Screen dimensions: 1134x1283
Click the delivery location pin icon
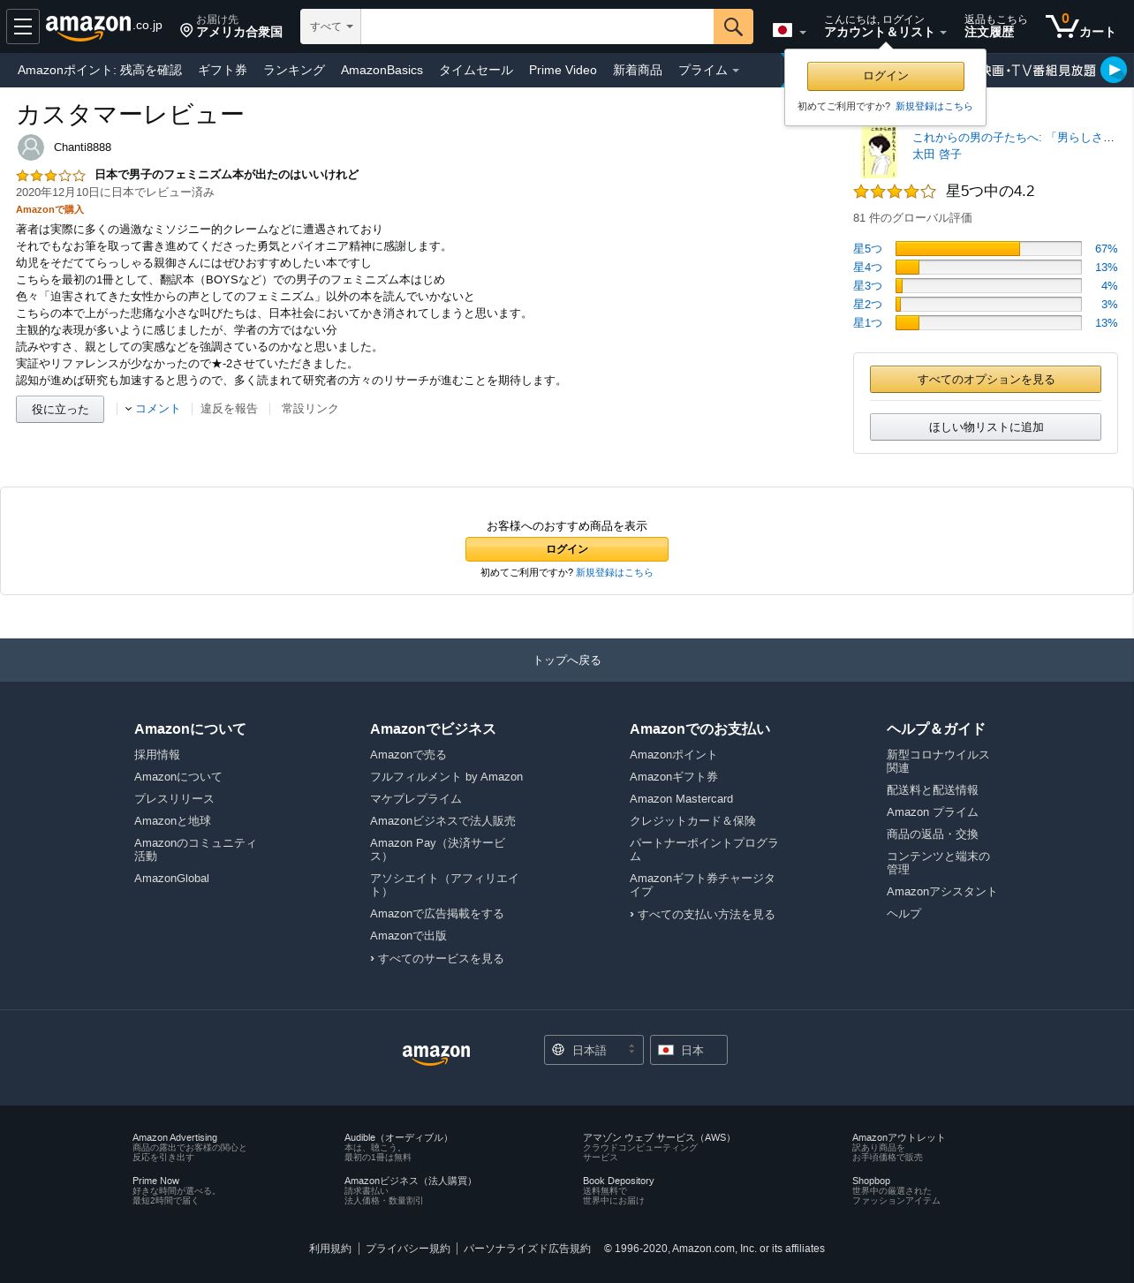(x=186, y=31)
